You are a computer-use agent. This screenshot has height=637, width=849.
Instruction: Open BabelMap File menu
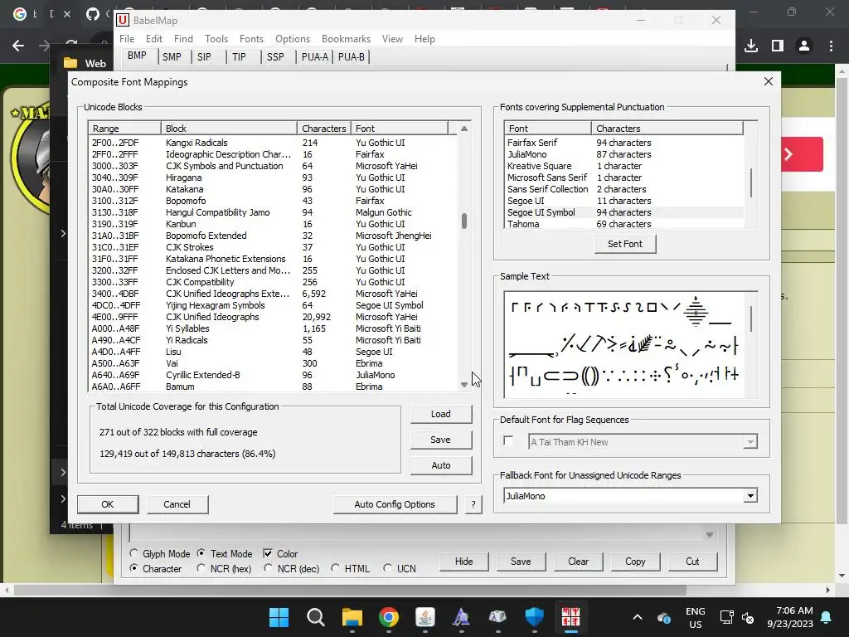127,39
